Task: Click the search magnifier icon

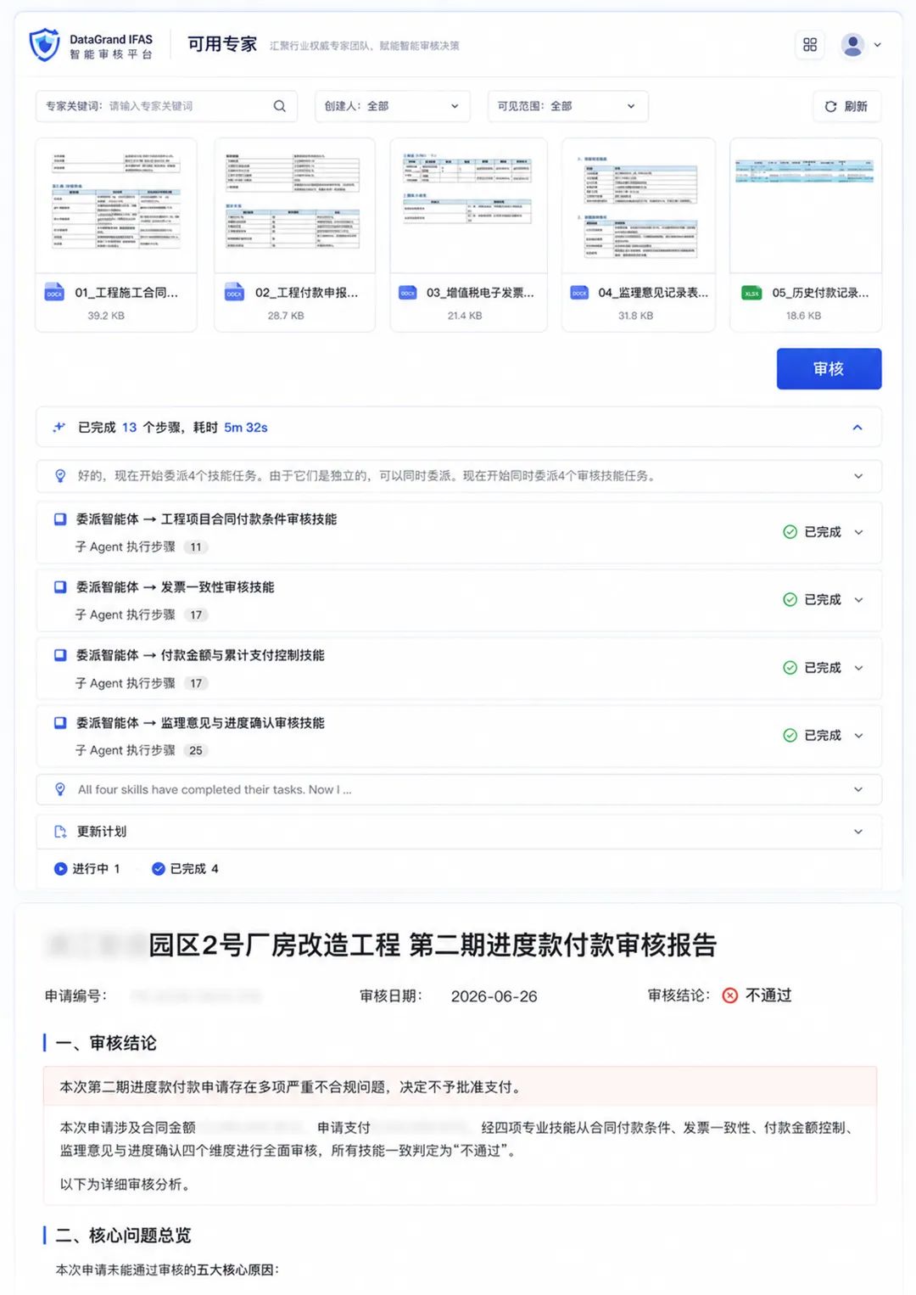Action: click(279, 106)
